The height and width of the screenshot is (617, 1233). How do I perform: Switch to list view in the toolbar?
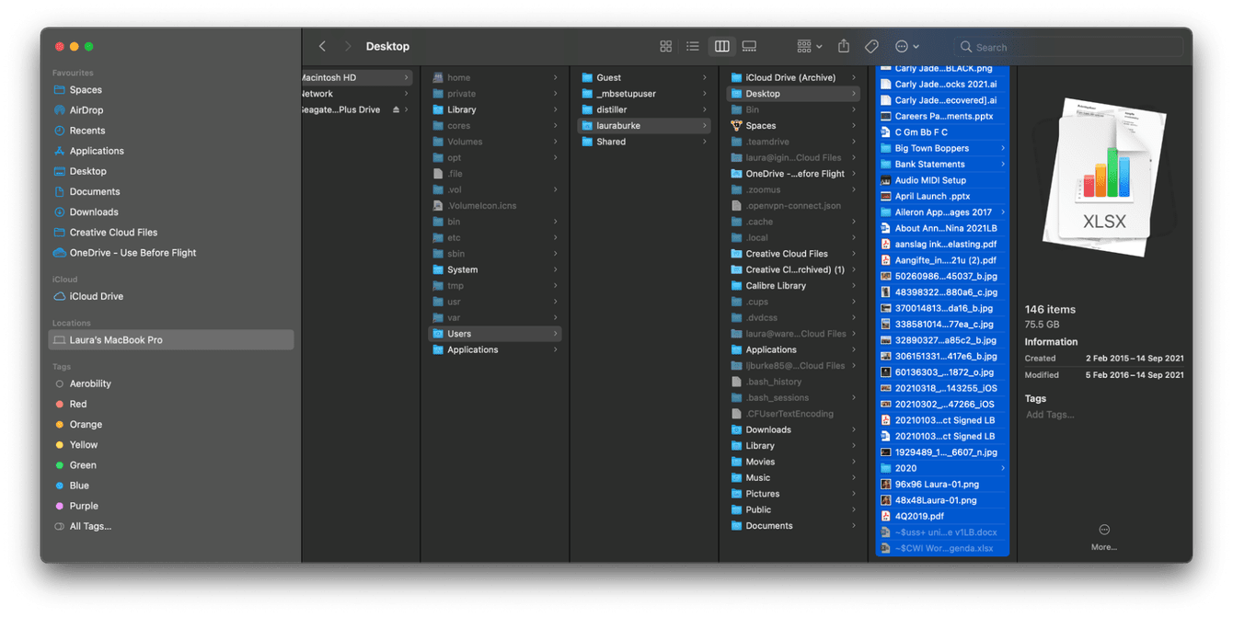coord(693,45)
